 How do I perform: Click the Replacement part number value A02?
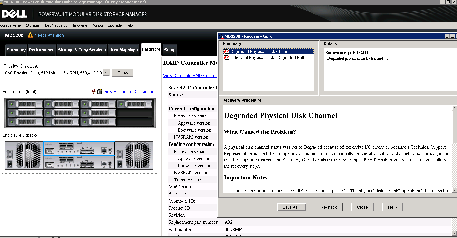click(x=228, y=222)
